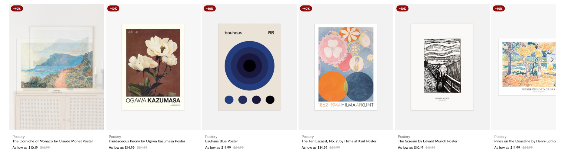Image resolution: width=567 pixels, height=159 pixels.
Task: Click the carousel next arrow chevron
Action: pos(552,60)
